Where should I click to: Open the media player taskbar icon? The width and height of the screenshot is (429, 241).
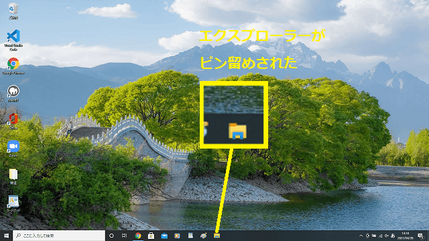pos(177,236)
